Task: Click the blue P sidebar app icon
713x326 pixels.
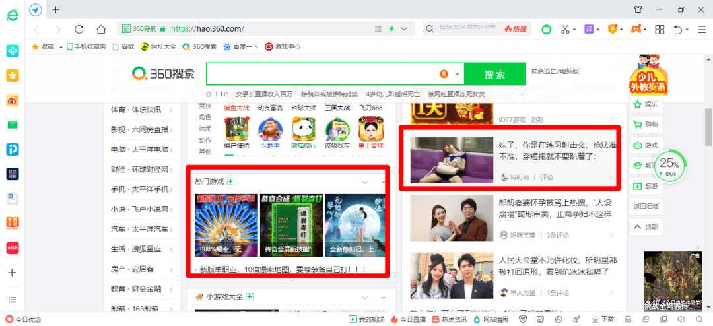Action: (x=13, y=149)
